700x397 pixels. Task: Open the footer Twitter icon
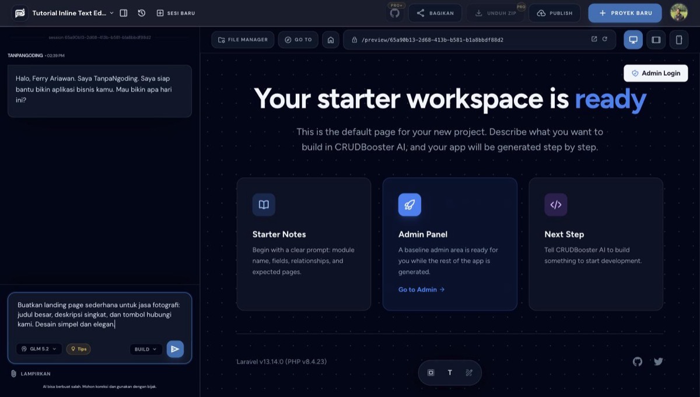[659, 361]
